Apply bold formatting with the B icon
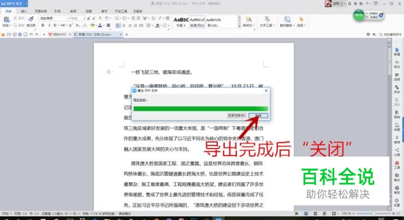The image size is (404, 220). click(43, 26)
